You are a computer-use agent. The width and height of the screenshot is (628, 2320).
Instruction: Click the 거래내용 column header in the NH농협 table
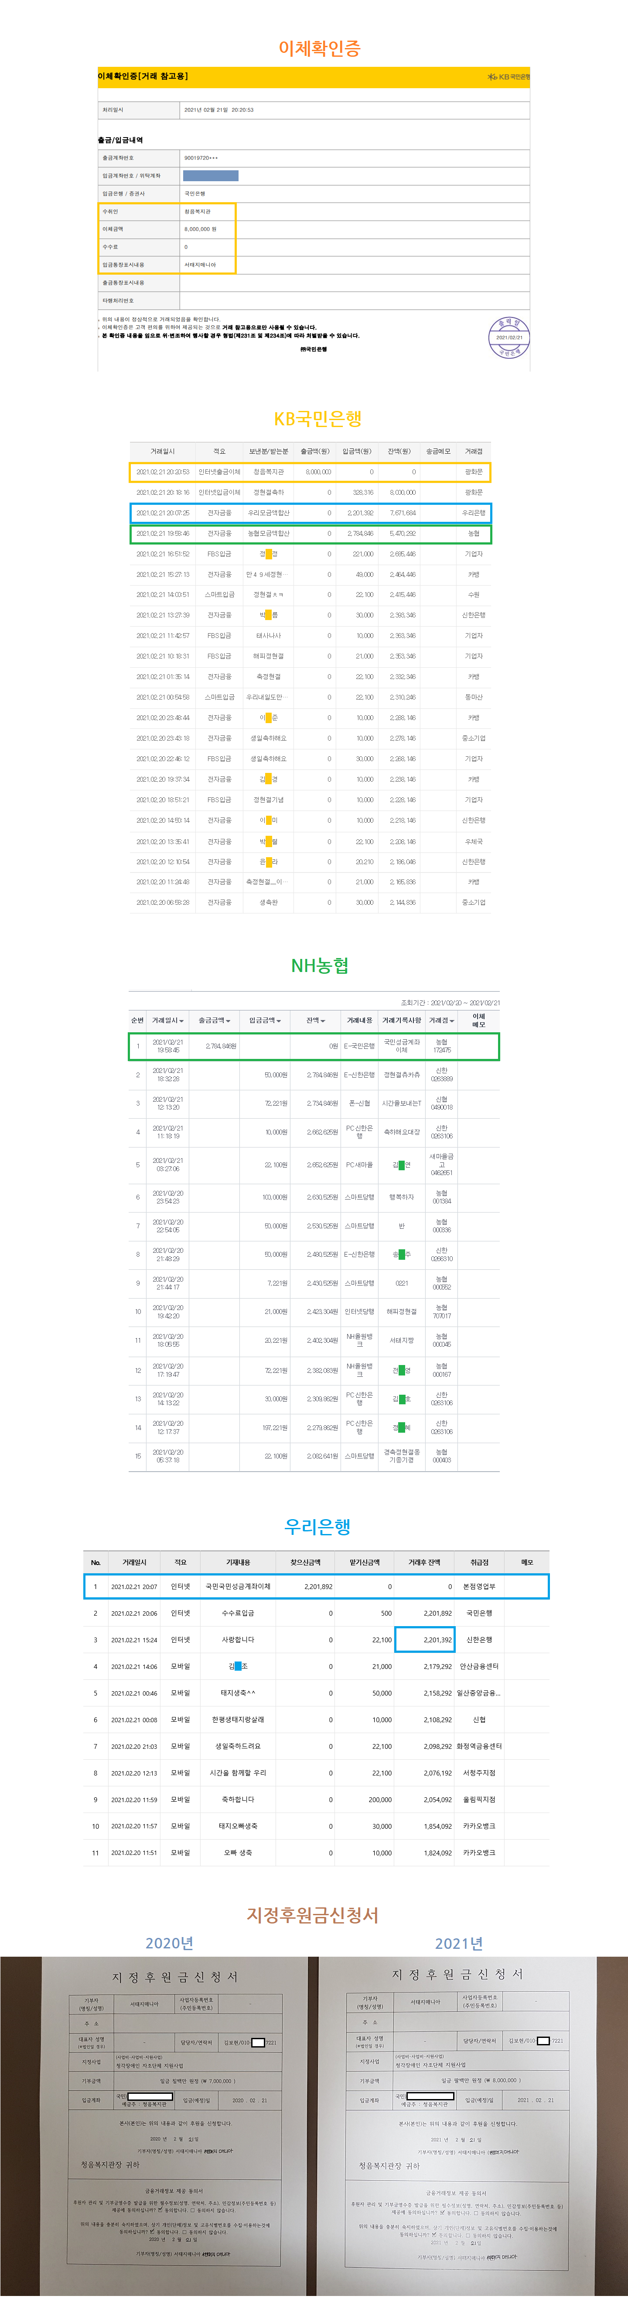tap(360, 1020)
